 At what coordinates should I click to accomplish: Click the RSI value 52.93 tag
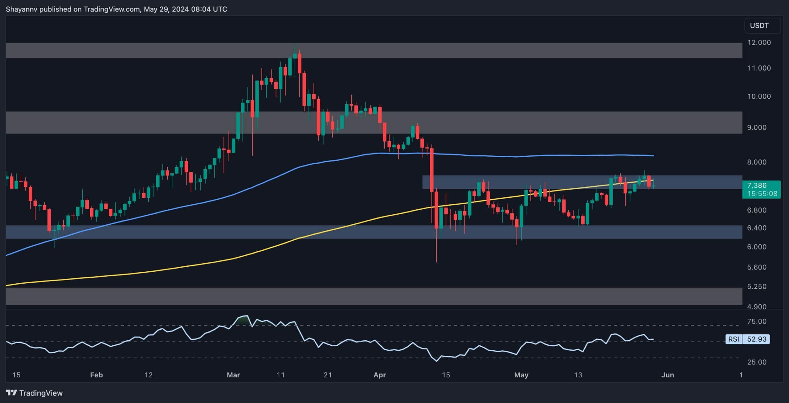pyautogui.click(x=757, y=339)
